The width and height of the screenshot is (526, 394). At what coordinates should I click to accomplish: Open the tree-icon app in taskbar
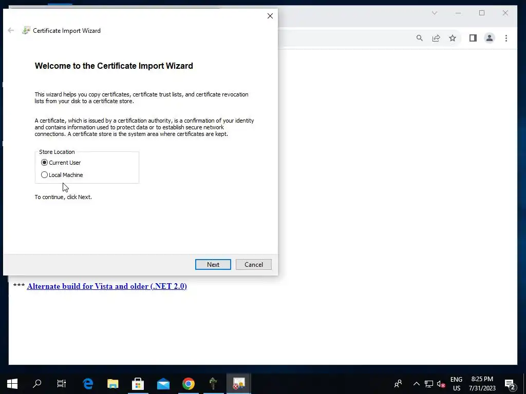tap(213, 384)
